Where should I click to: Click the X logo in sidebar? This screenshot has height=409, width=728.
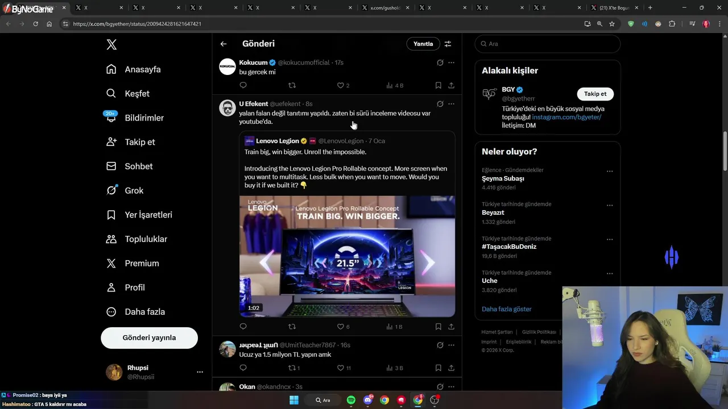(x=111, y=45)
